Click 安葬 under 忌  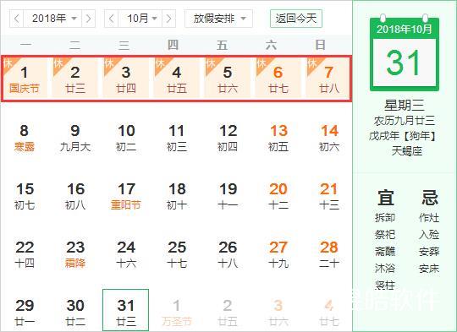click(x=429, y=252)
